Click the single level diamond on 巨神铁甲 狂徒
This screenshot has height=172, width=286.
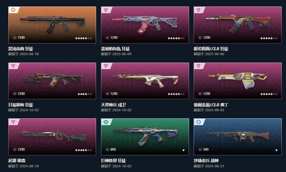click(x=183, y=150)
